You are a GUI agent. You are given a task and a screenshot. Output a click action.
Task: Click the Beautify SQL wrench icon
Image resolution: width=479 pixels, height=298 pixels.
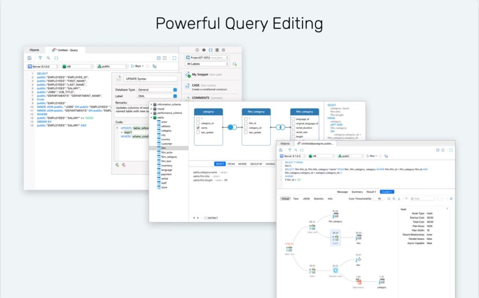(48, 58)
